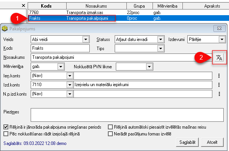Close the side panel with the X icon
229x151 pixels.
point(23,6)
